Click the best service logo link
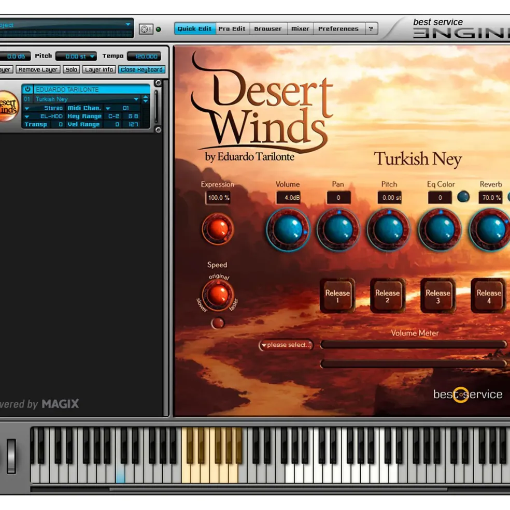The image size is (510, 510). coord(467,395)
